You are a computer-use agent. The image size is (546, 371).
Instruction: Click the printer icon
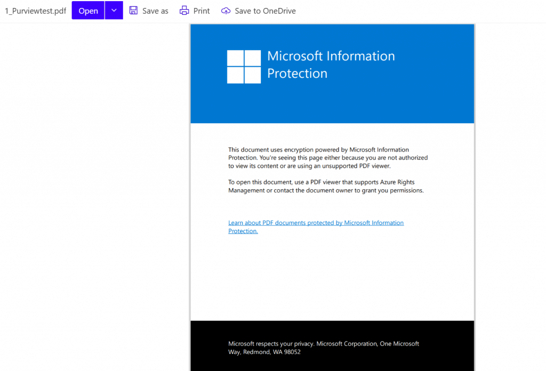pos(184,11)
